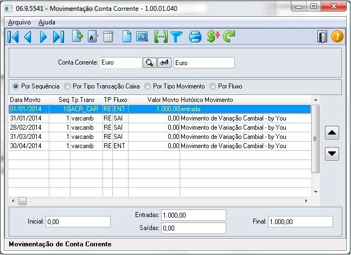This screenshot has height=255, width=351.
Task: Click the Entradas total field
Action: [194, 215]
